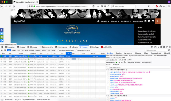Share via Messenger left sidebar icon
Viewport: 171px width, 101px height.
[2, 40]
